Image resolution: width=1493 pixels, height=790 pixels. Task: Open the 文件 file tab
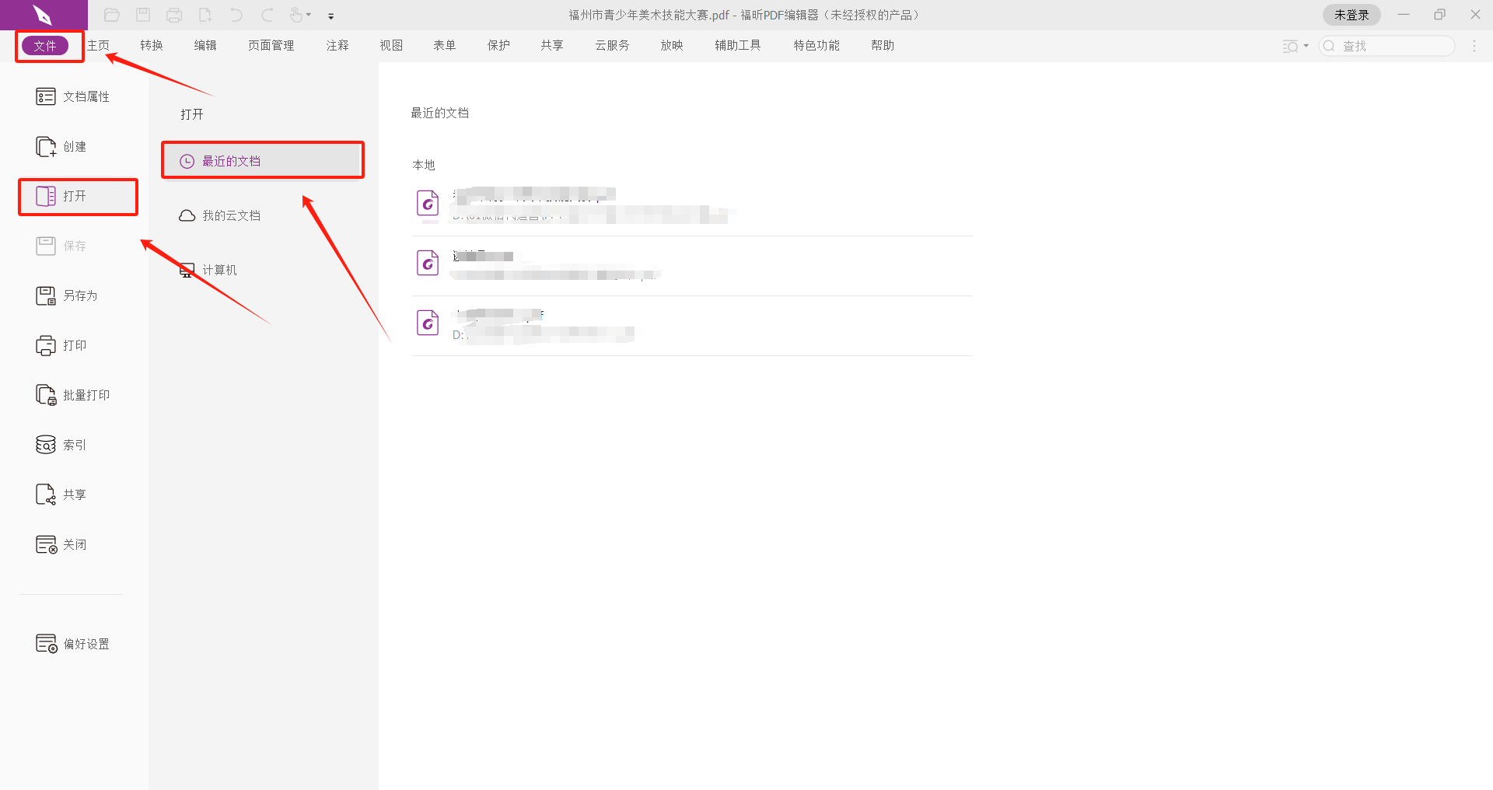tap(45, 46)
